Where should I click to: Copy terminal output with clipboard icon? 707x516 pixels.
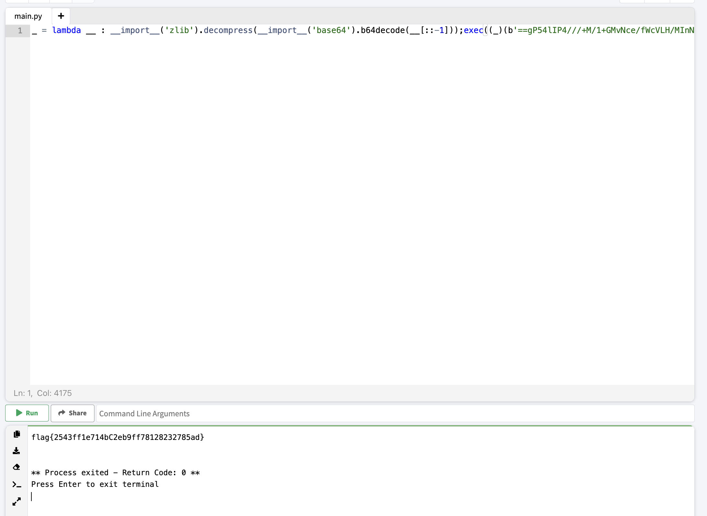click(17, 434)
